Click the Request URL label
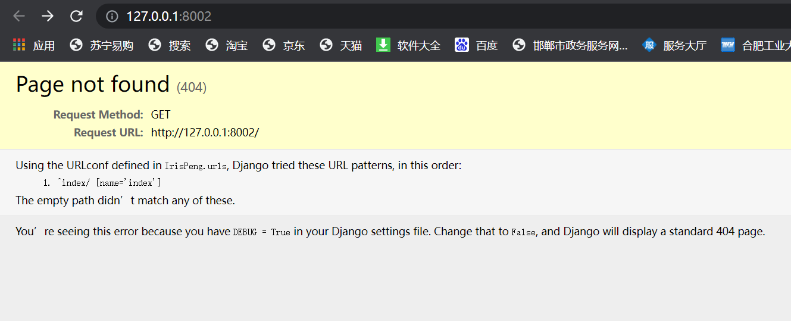This screenshot has width=791, height=321. coord(108,132)
